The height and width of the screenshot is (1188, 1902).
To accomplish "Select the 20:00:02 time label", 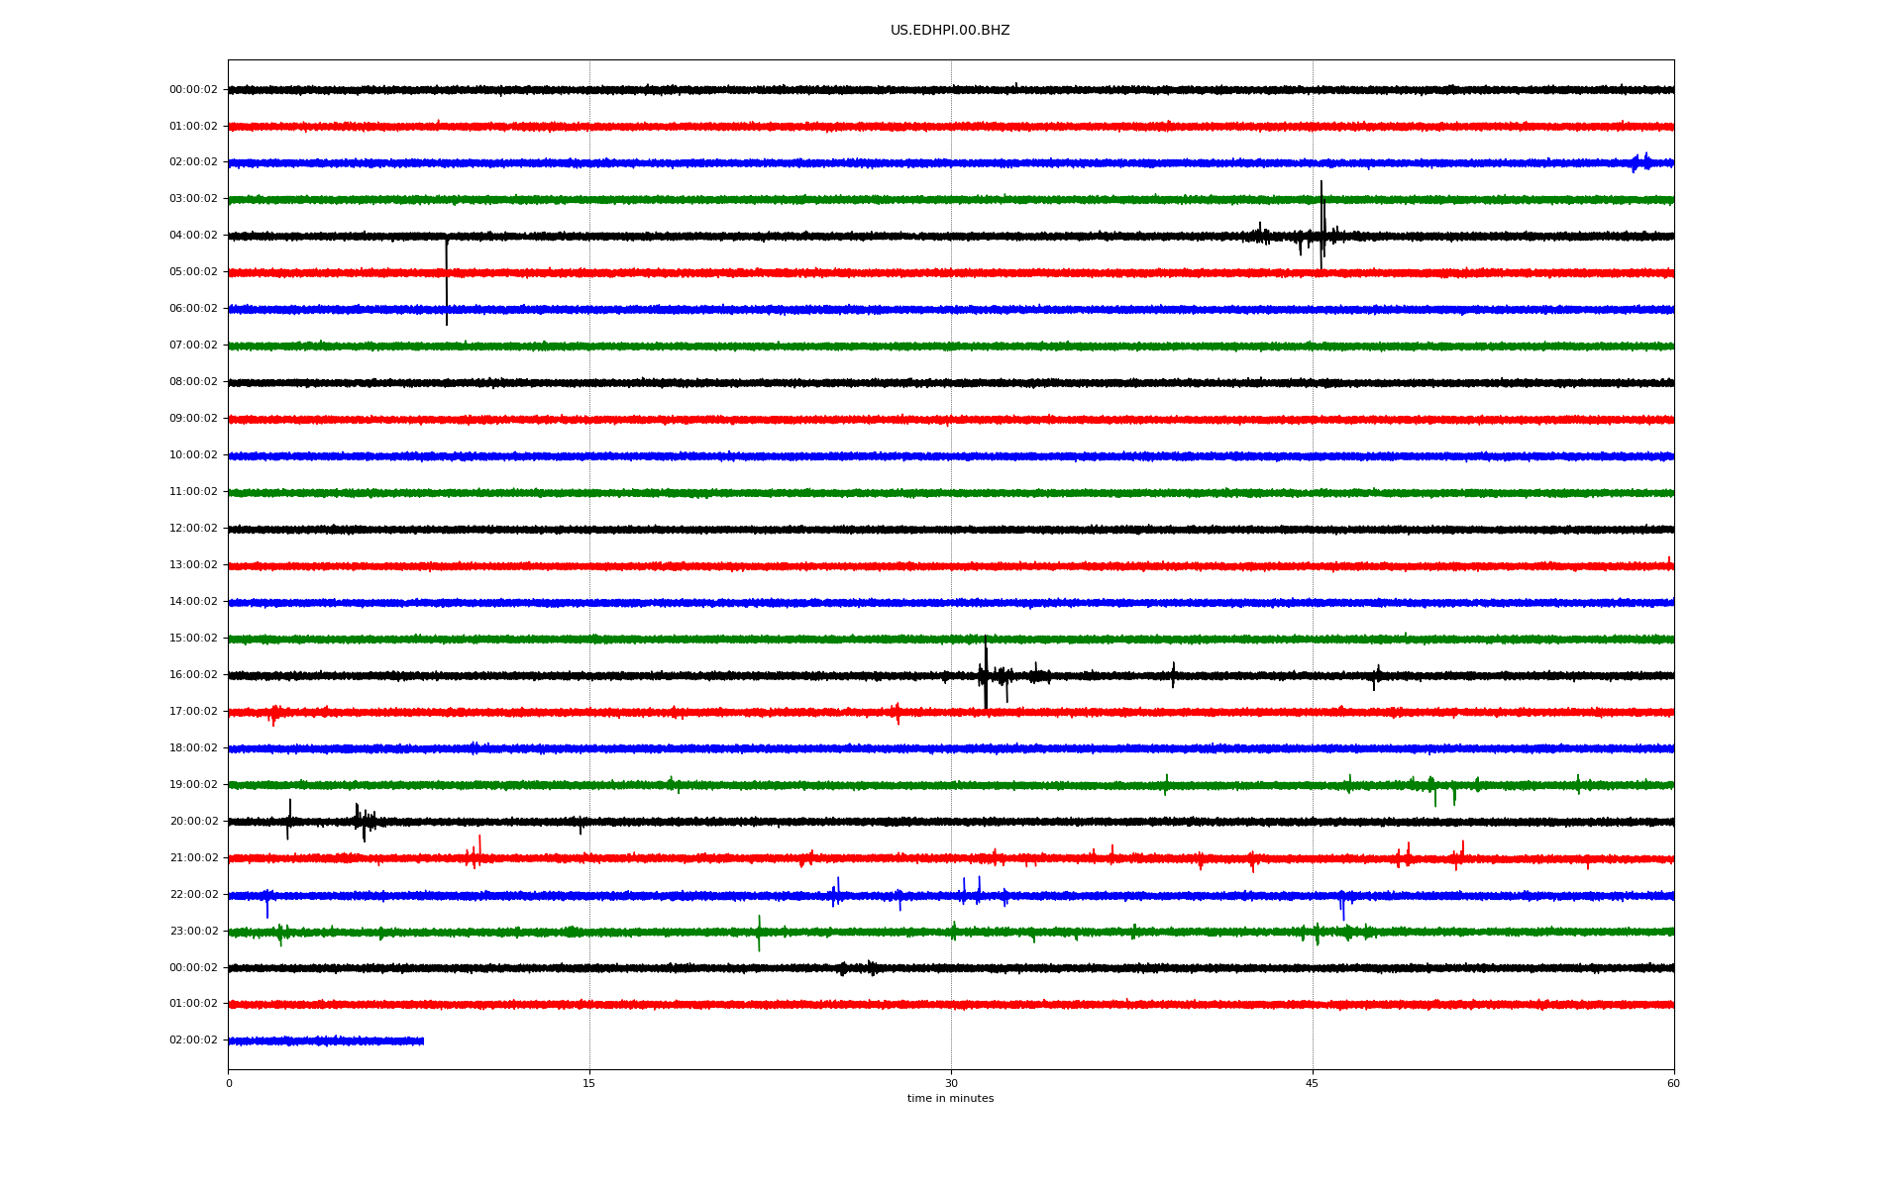I will tap(193, 822).
